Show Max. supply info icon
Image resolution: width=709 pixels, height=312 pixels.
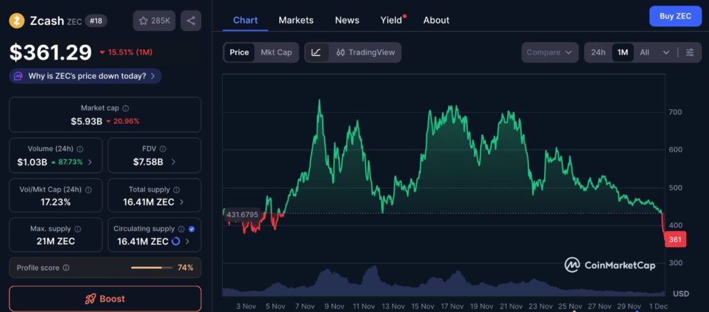click(x=78, y=230)
